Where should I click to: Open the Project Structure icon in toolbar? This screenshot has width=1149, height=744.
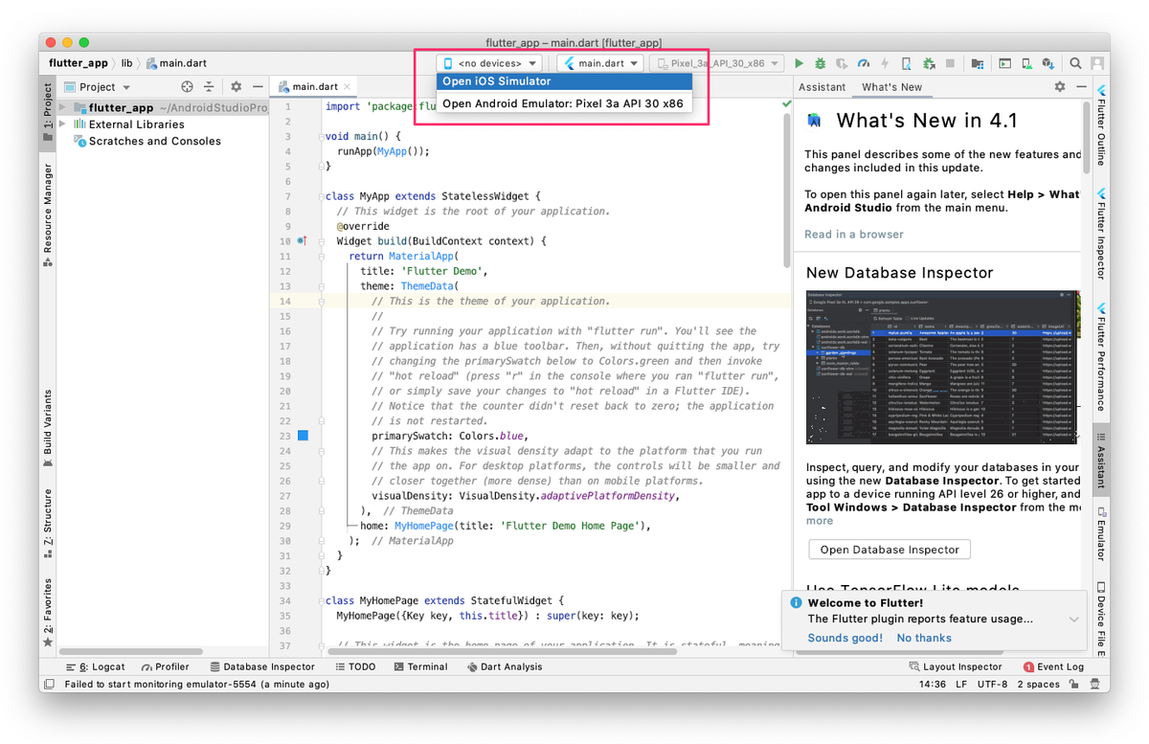click(977, 63)
